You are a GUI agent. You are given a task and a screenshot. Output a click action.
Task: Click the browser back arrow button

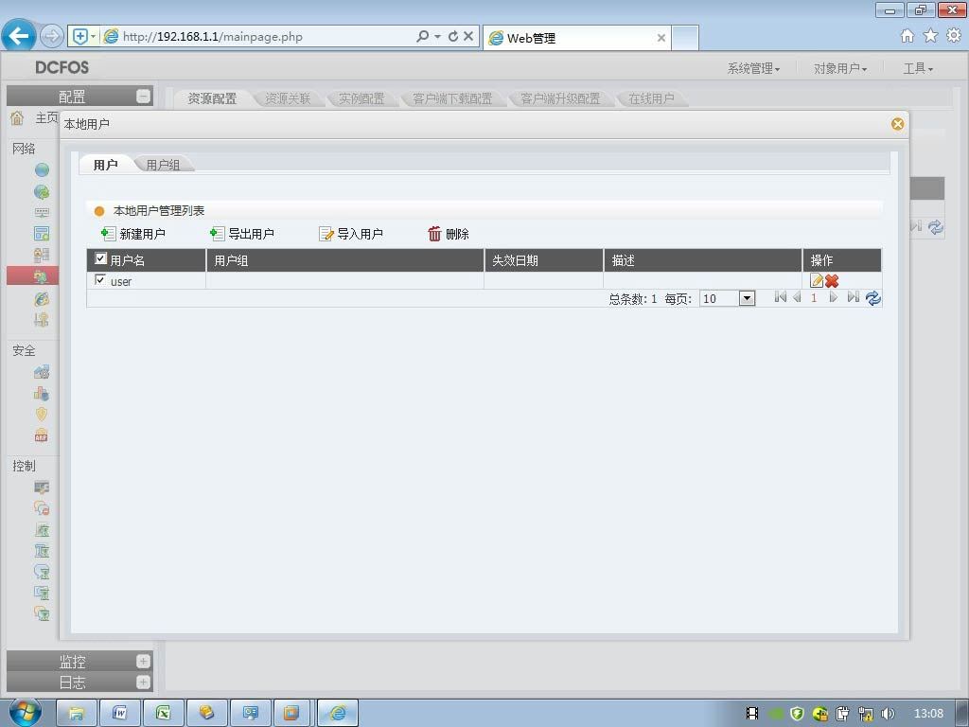(19, 35)
